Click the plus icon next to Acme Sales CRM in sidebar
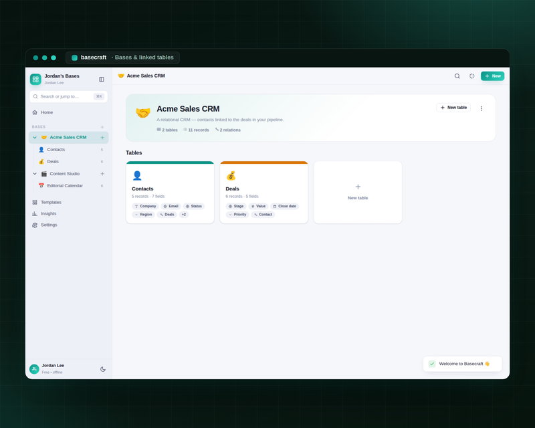Screen dimensions: 535x428 tap(102, 138)
